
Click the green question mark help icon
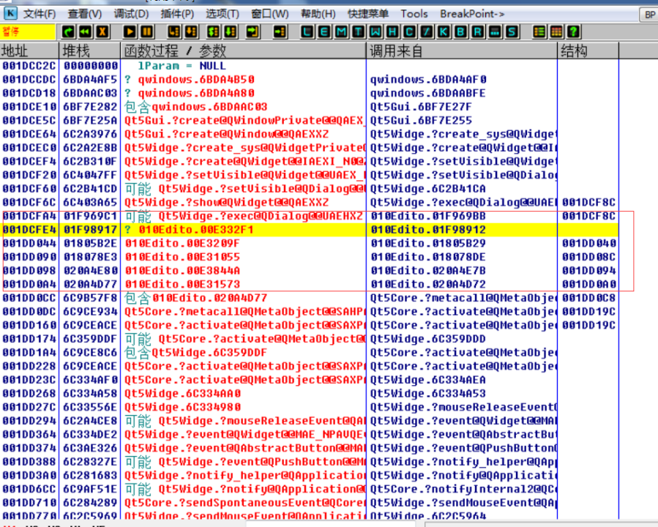[573, 31]
